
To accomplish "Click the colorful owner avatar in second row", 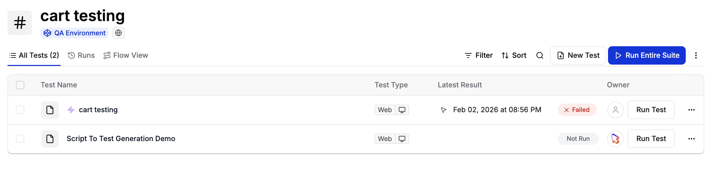I will click(615, 139).
